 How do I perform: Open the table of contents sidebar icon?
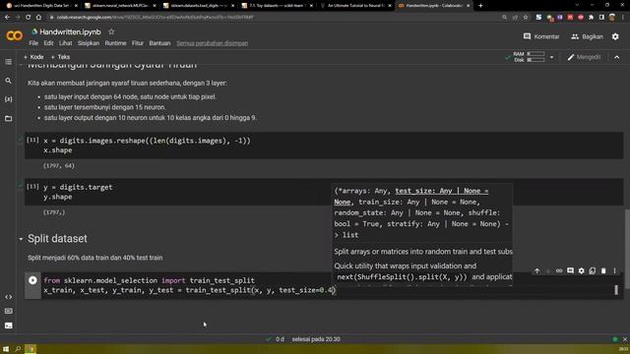[x=8, y=62]
